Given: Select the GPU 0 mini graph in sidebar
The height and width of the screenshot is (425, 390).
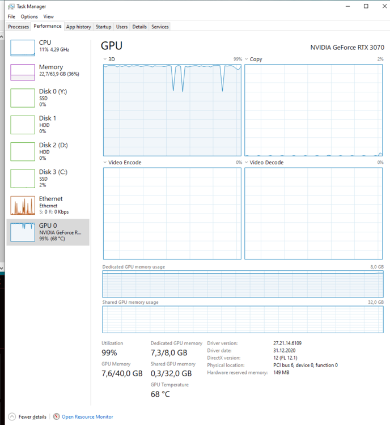Looking at the screenshot, I should 23,232.
